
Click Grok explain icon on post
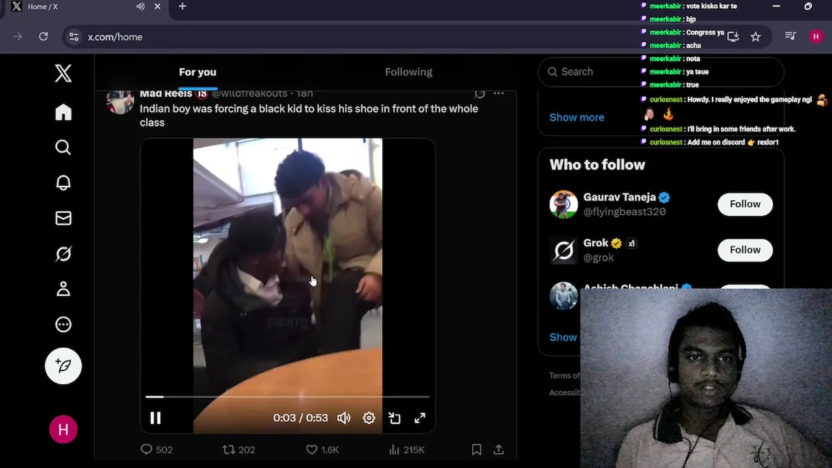pyautogui.click(x=480, y=94)
